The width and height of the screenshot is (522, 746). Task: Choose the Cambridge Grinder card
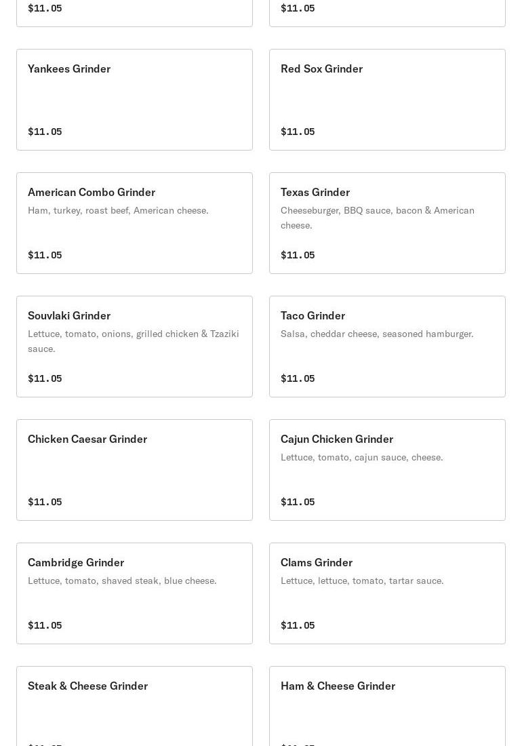(134, 593)
